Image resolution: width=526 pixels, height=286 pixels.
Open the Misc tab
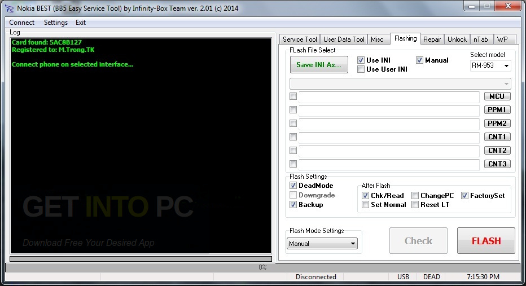click(x=377, y=39)
